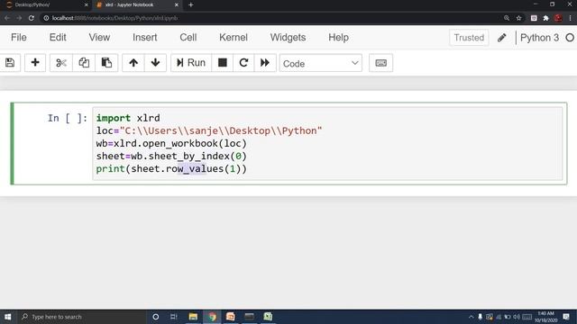Click the pencil edit mode indicator
Screen dimensions: 577x324
(x=502, y=38)
